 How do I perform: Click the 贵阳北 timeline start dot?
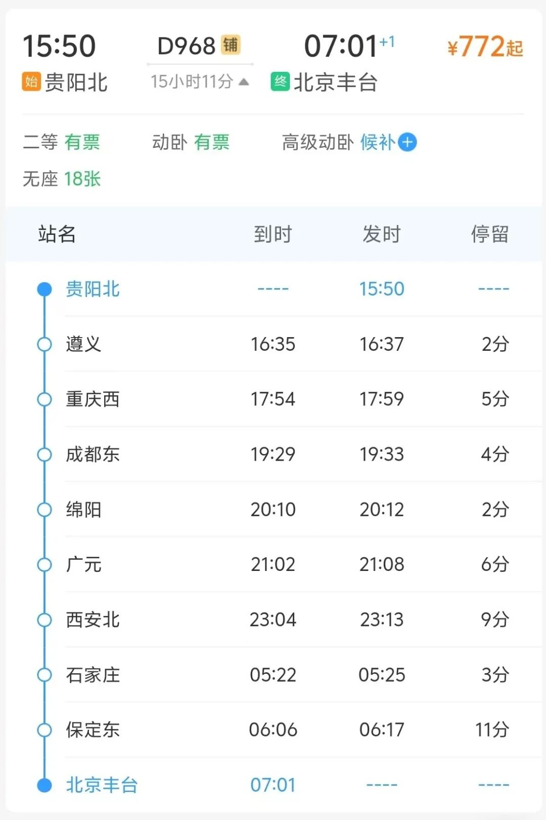click(x=44, y=289)
